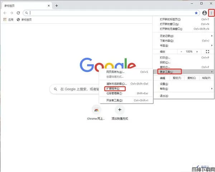Open the user profile avatar icon
This screenshot has width=215, height=172.
coord(205,13)
